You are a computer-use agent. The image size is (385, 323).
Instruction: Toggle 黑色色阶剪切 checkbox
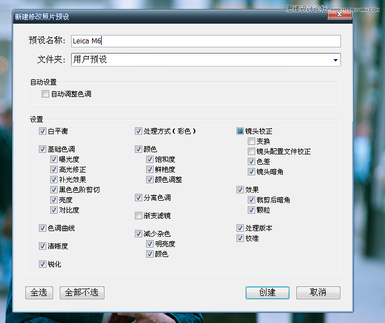coord(54,189)
